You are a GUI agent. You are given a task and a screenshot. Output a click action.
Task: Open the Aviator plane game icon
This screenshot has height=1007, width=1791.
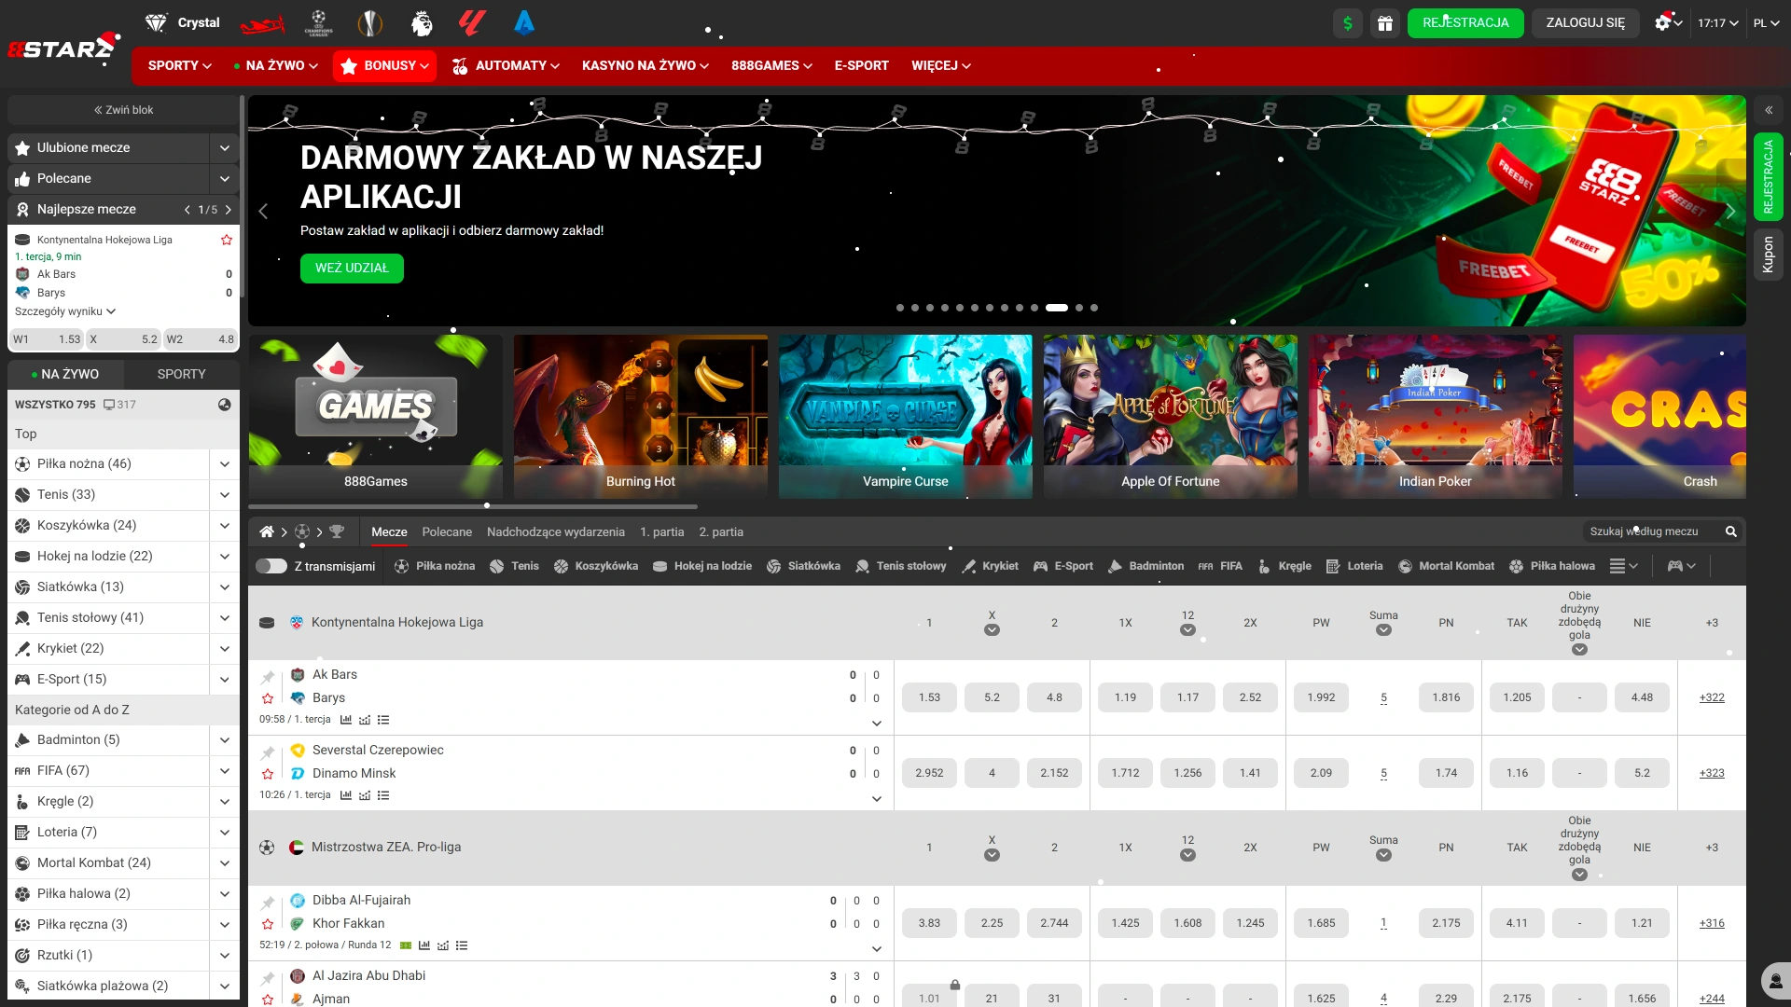pos(262,23)
